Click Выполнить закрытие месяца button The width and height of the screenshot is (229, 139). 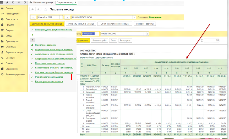point(47,24)
